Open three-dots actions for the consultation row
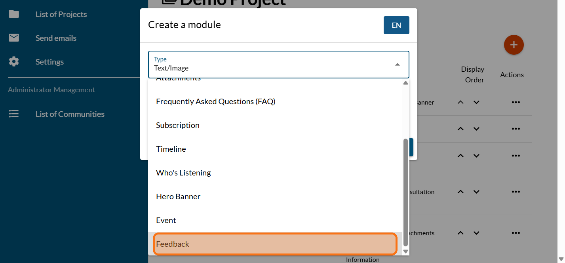The width and height of the screenshot is (565, 263). 515,192
